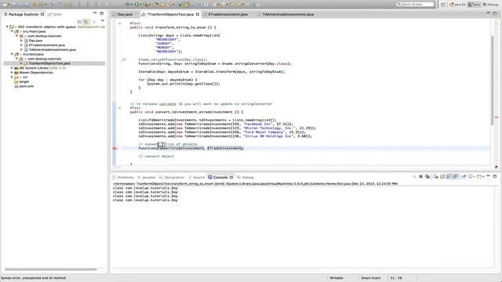Collapse 002-transform-objects-with-guava project
502x282 pixels.
click(x=7, y=27)
